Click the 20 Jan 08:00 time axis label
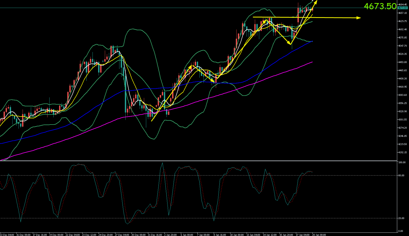Viewport: 409px width, 236px height. coord(319,235)
